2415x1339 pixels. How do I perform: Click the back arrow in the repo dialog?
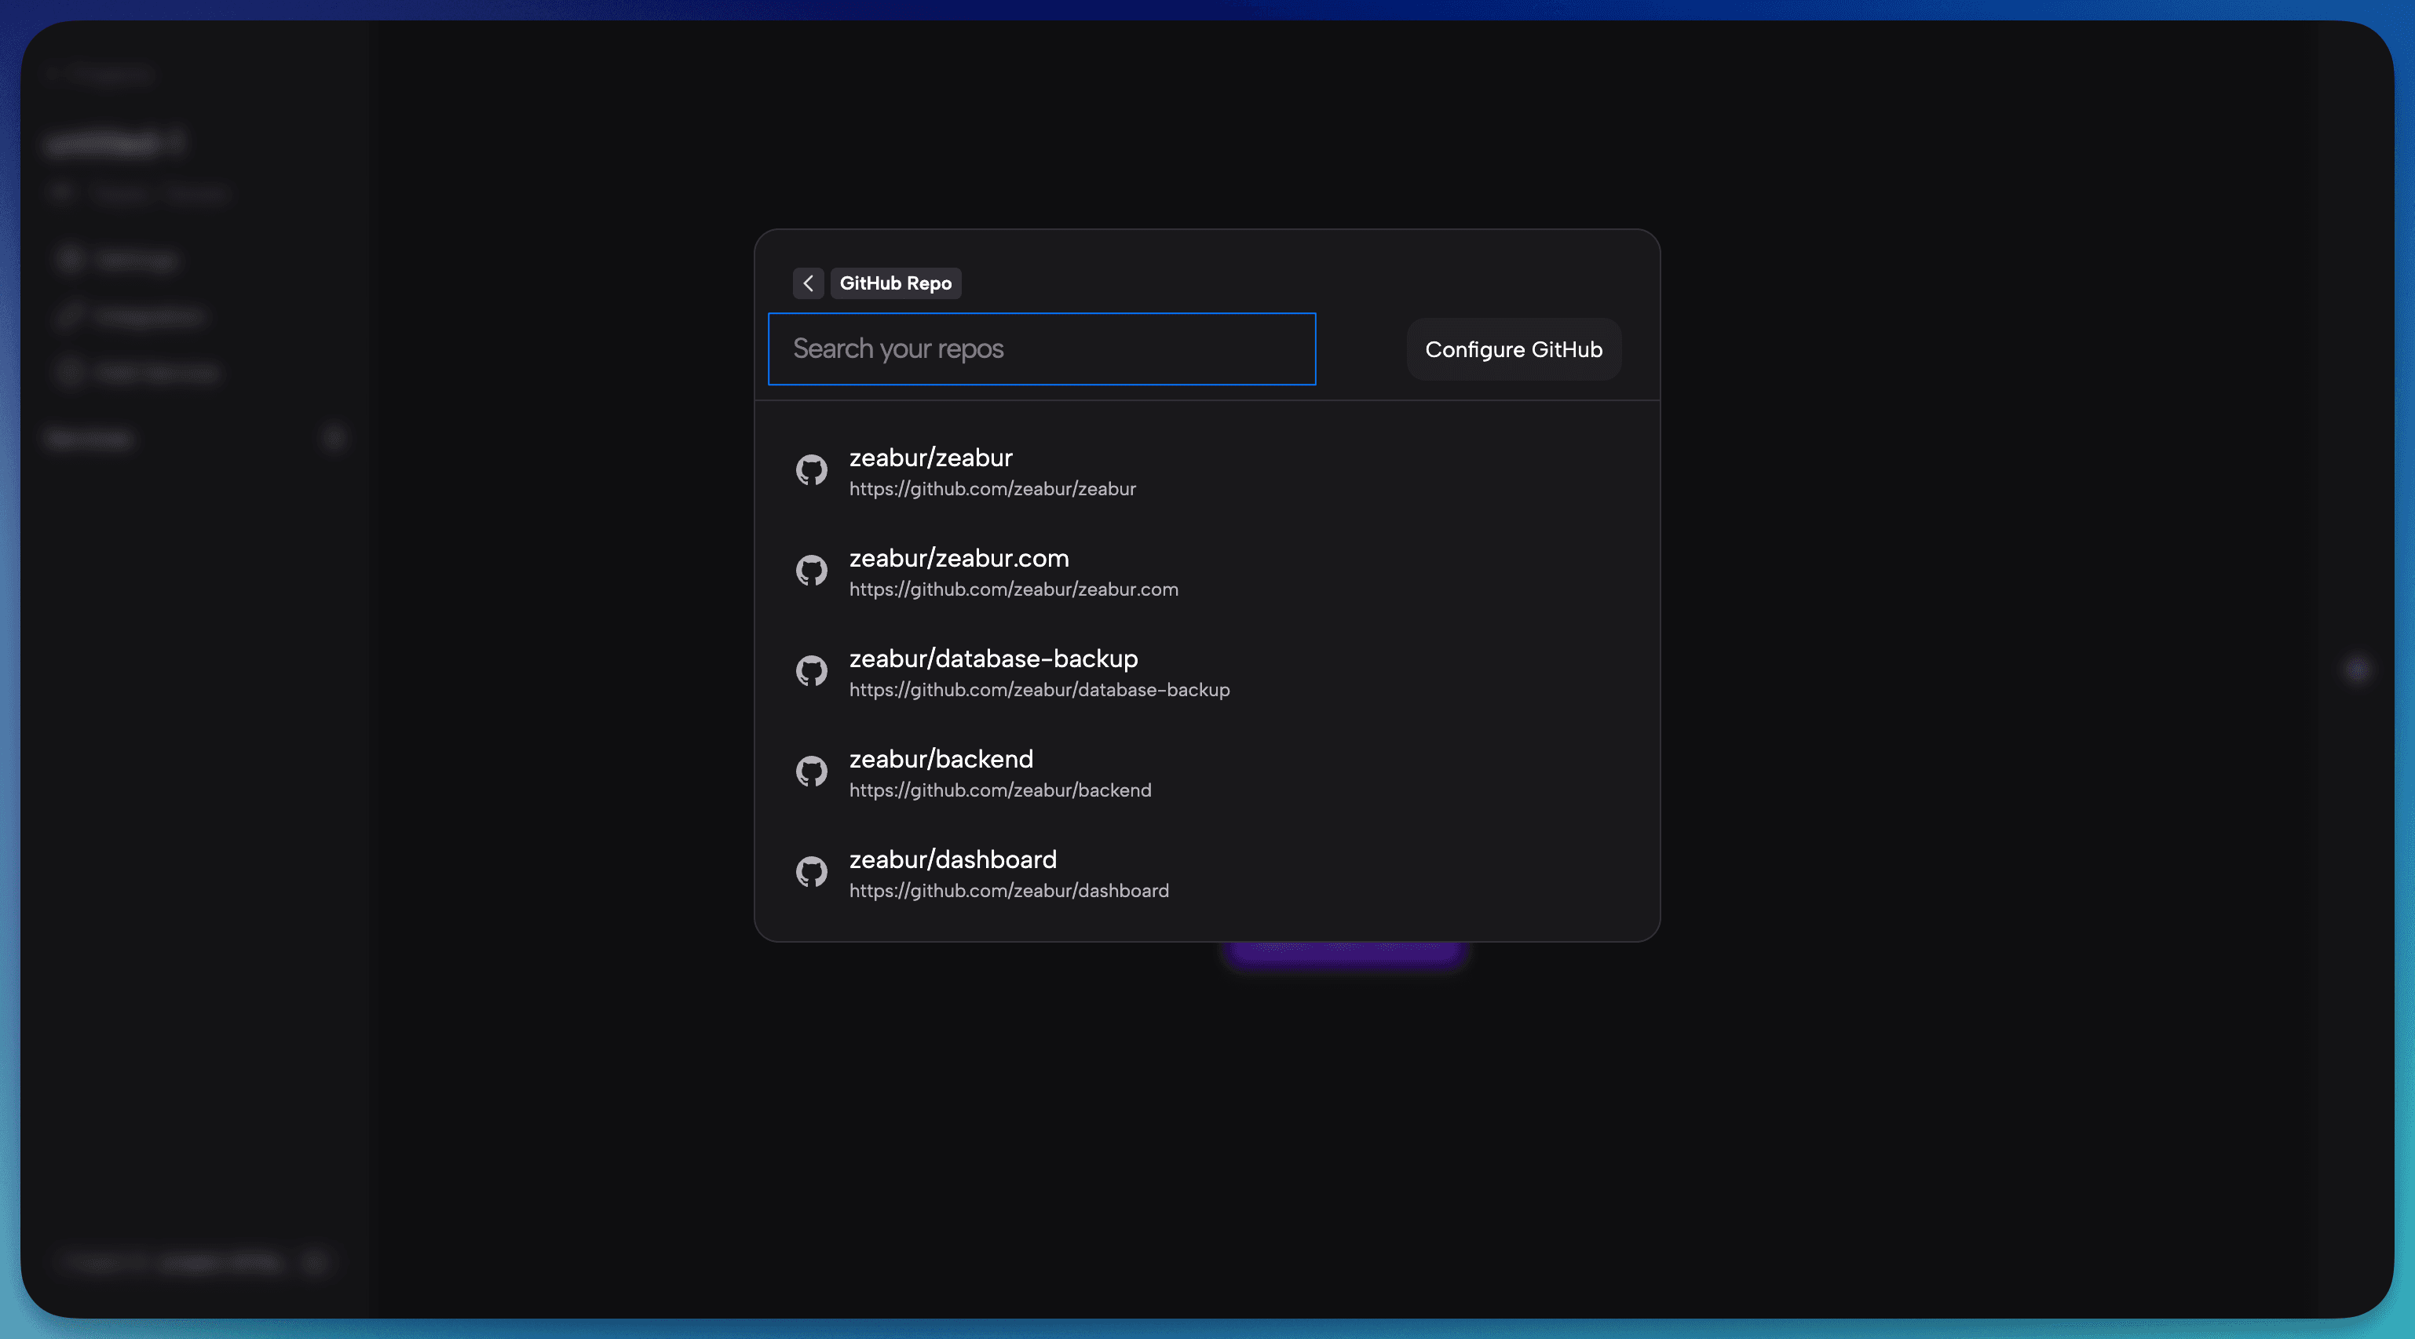coord(807,283)
